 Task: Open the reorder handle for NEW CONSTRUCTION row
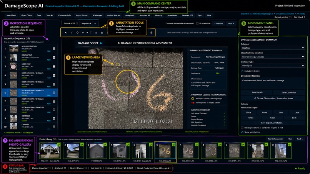click(x=54, y=49)
